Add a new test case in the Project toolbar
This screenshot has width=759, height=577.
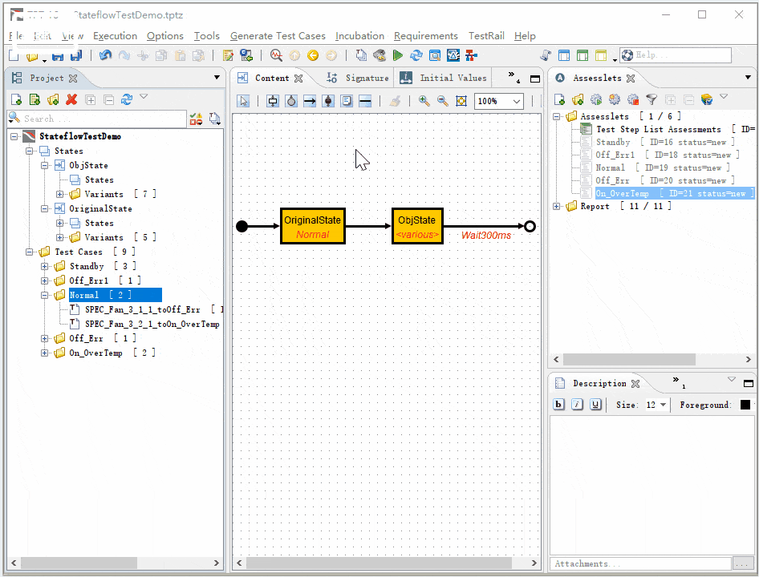17,99
